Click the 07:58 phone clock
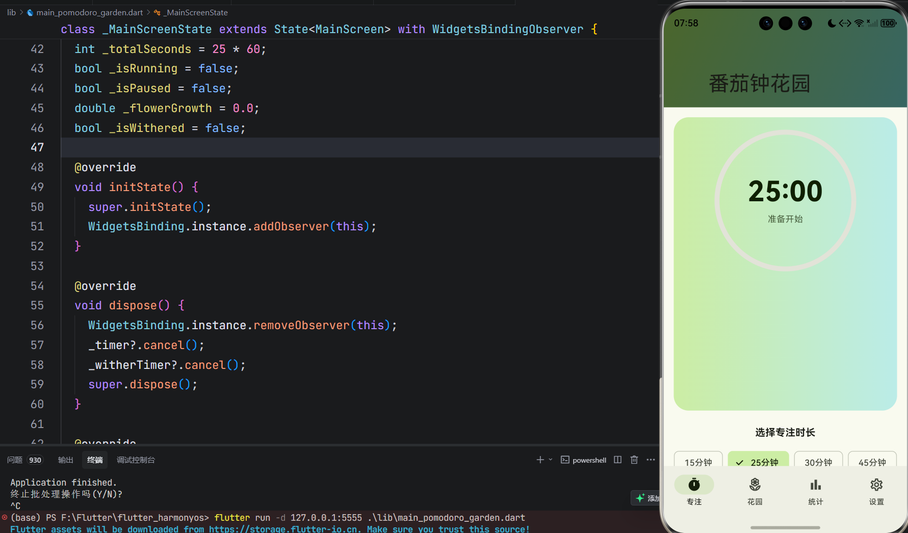The image size is (908, 533). point(686,23)
